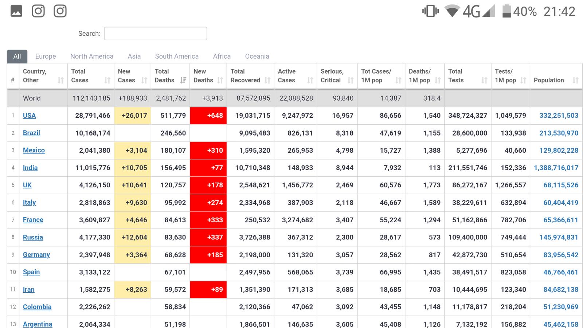This screenshot has width=583, height=328.
Task: Click India's population figure link
Action: 556,168
